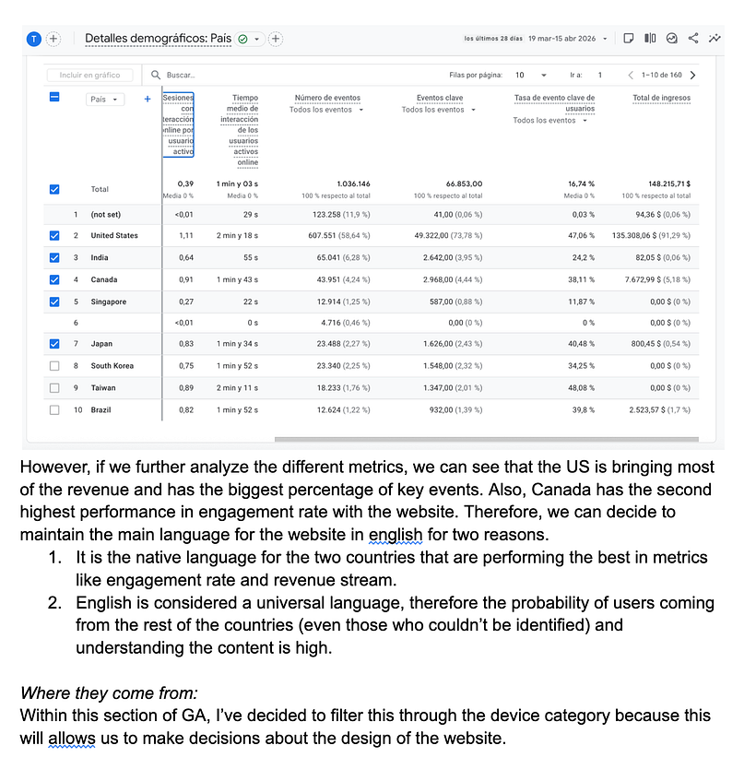Enable the Brazil row checkbox
The image size is (756, 769).
click(x=54, y=410)
